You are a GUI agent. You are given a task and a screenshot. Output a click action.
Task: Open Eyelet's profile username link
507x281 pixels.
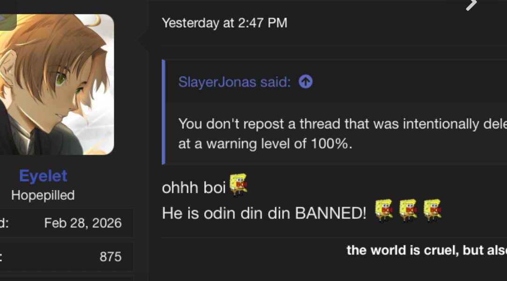[x=43, y=176]
